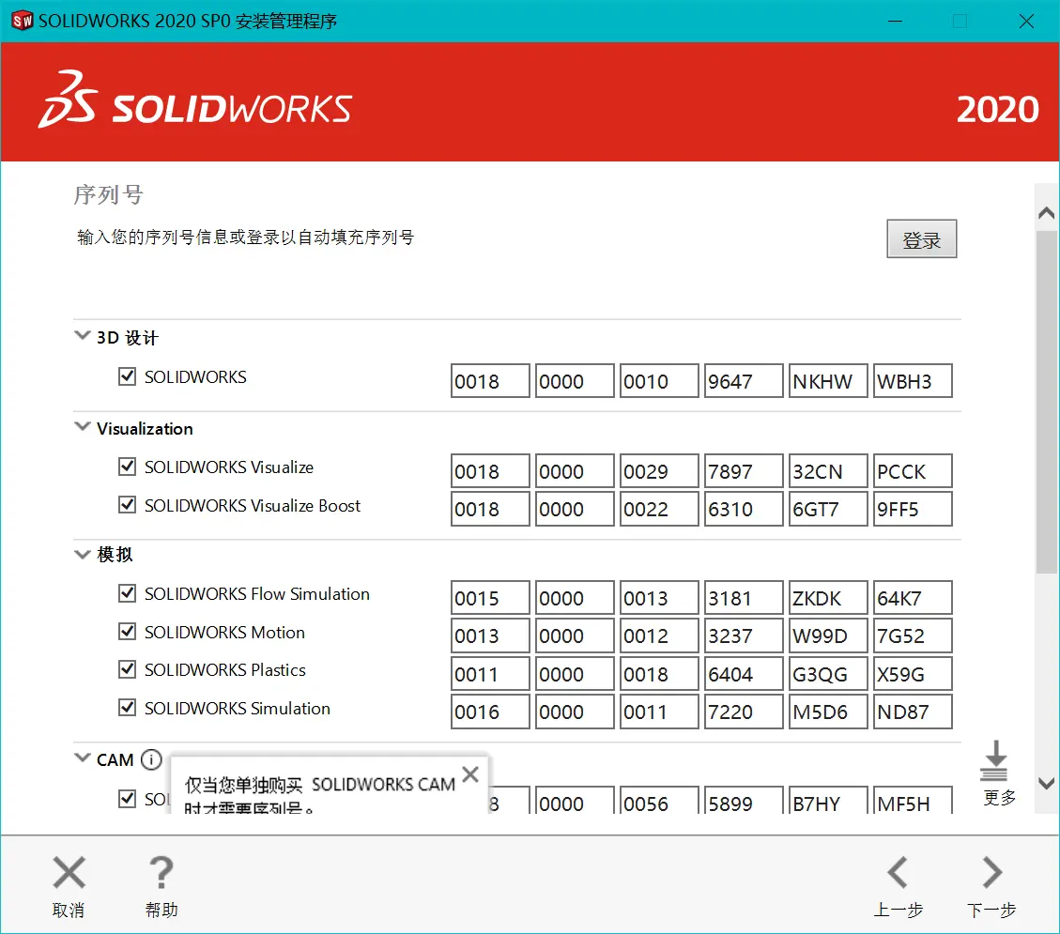Viewport: 1060px width, 934px height.
Task: Uncheck SOLIDWORKS Simulation checkbox
Action: [127, 708]
